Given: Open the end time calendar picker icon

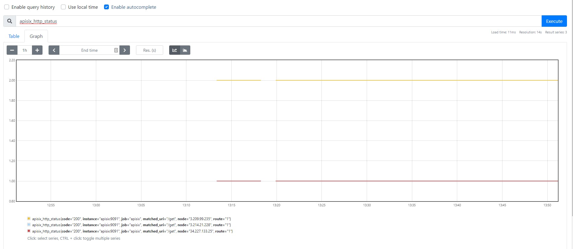Looking at the screenshot, I should pos(116,50).
